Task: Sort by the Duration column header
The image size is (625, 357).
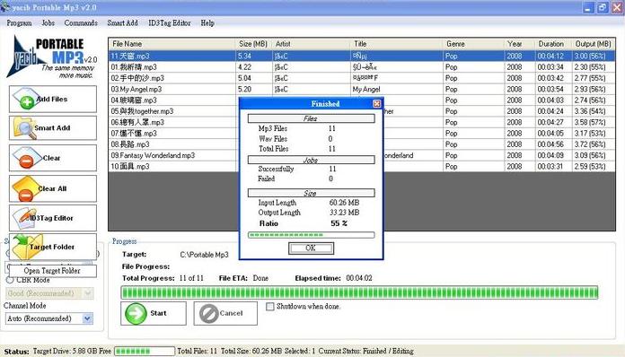Action: click(553, 44)
